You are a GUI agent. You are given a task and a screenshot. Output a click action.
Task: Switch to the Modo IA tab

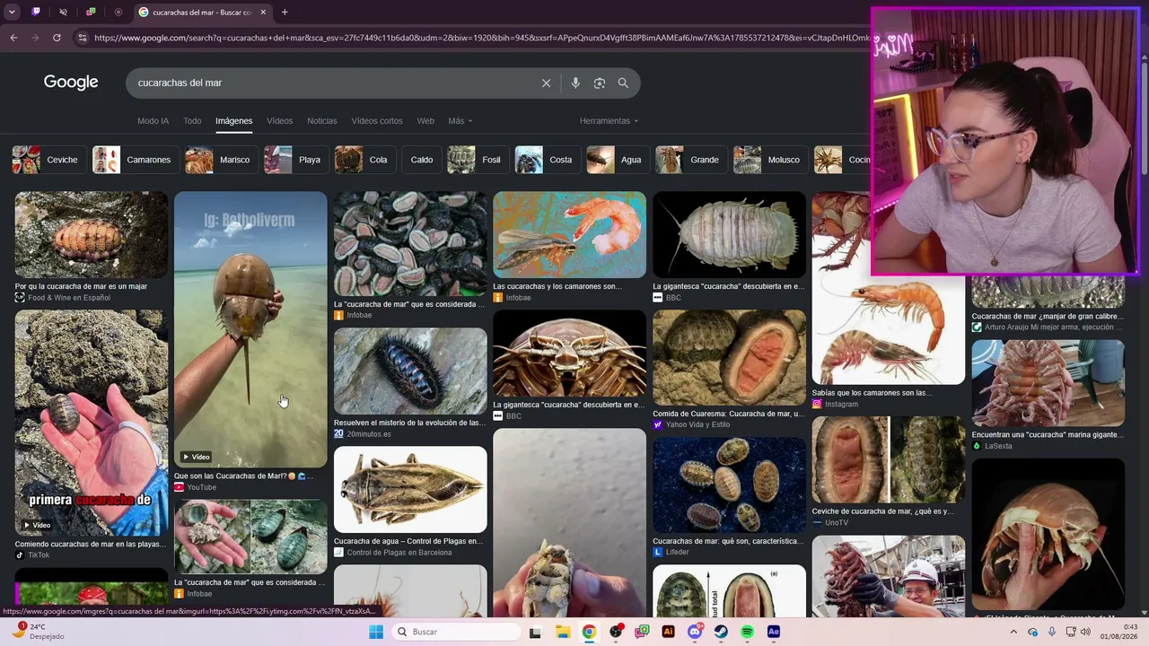153,121
